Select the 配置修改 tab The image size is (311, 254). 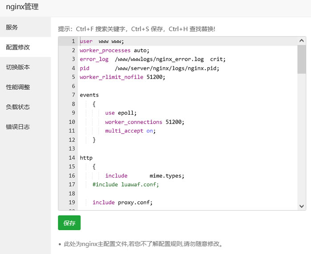18,47
